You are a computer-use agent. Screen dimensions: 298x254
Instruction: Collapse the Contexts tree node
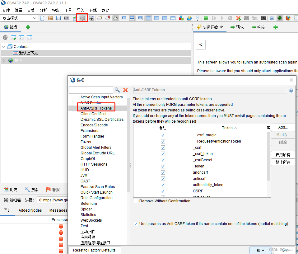click(4, 47)
